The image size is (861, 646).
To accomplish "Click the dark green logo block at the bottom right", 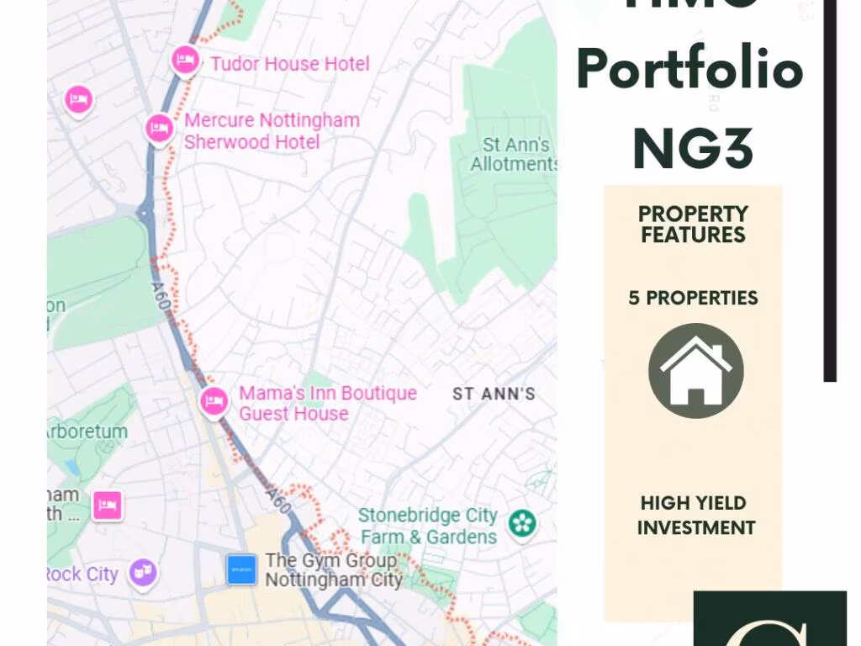I will (x=770, y=618).
